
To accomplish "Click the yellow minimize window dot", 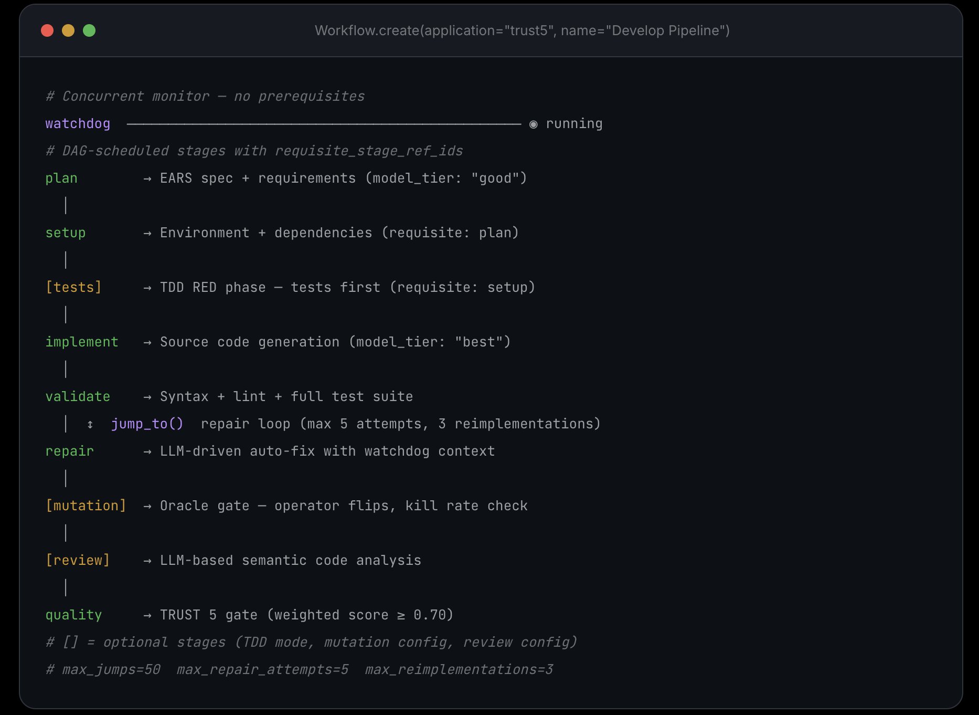I will pos(68,30).
